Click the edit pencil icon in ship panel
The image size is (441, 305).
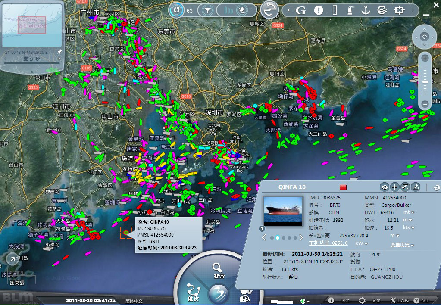click(x=416, y=187)
